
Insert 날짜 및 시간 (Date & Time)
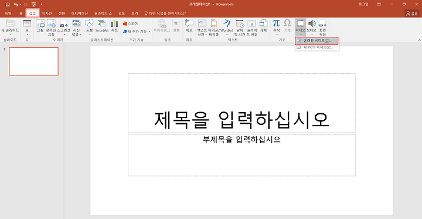tap(240, 27)
